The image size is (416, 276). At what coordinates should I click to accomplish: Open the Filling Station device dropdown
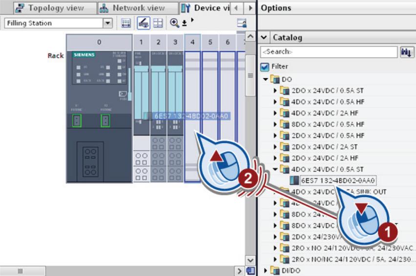click(107, 23)
